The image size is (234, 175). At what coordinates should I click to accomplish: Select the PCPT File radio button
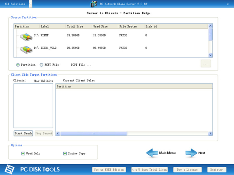pos(41,65)
